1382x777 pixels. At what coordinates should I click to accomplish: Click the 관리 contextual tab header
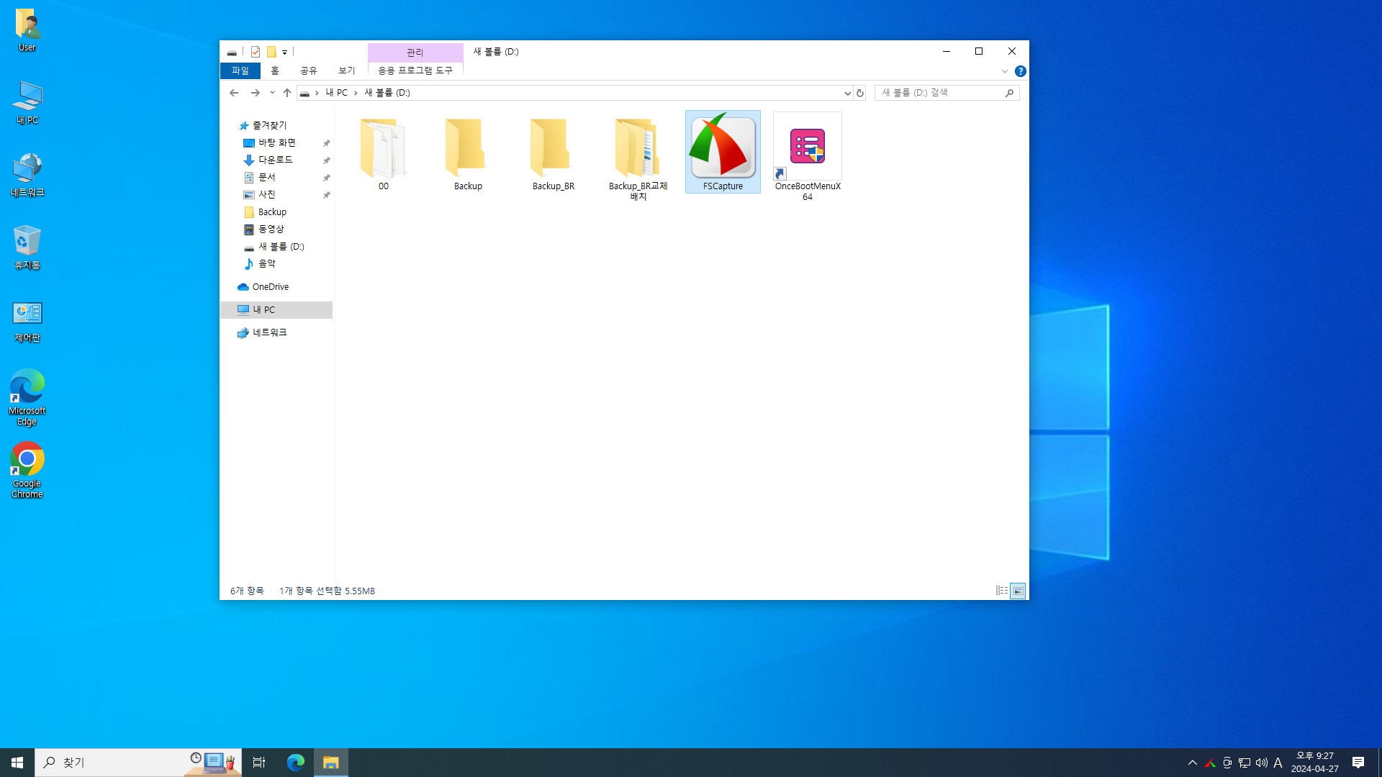pos(415,52)
